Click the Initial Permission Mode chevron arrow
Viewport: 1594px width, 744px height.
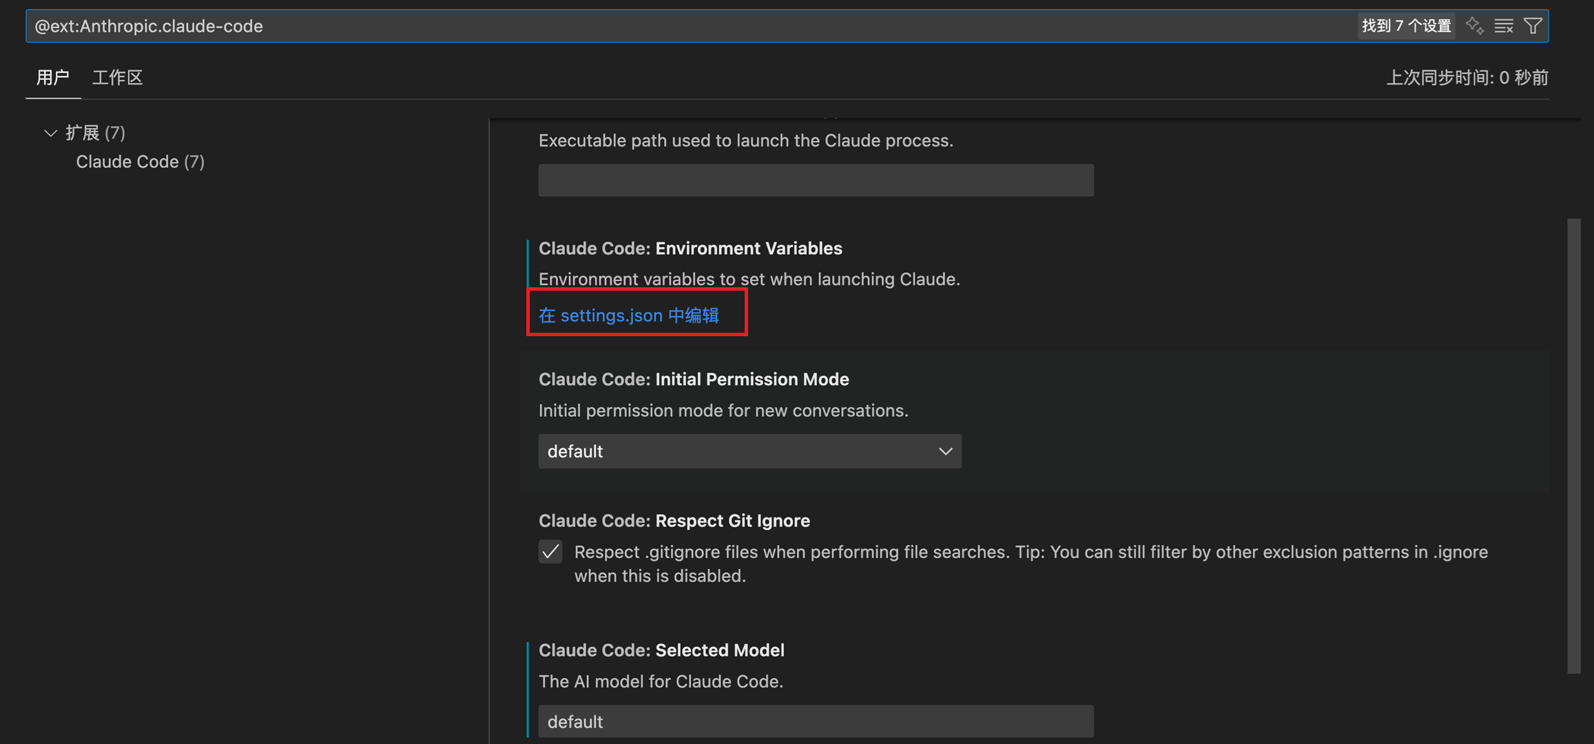tap(946, 451)
